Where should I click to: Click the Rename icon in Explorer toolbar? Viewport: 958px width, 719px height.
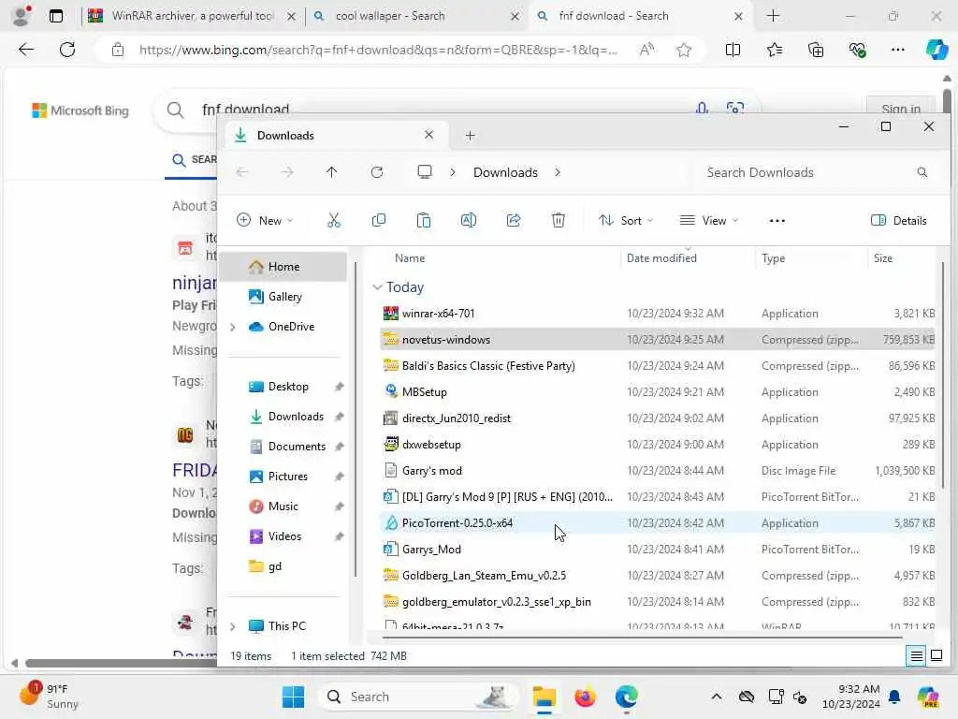click(x=469, y=220)
